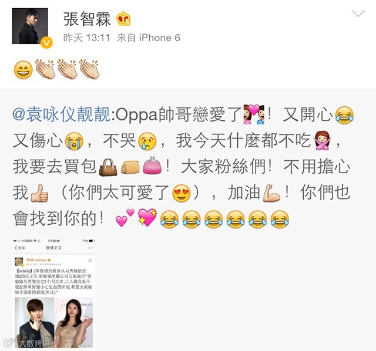
Task: Click the heart-eyes face emoji
Action: (x=182, y=193)
